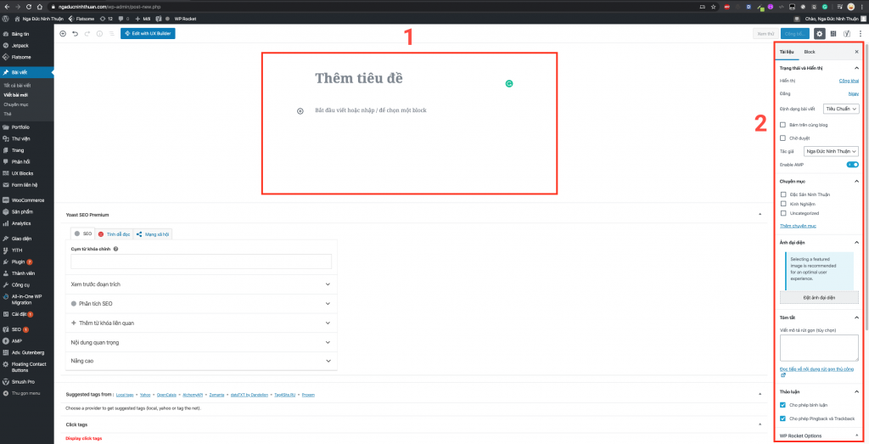The height and width of the screenshot is (444, 869).
Task: Click the Thêm chuyên mục link
Action: pyautogui.click(x=798, y=226)
